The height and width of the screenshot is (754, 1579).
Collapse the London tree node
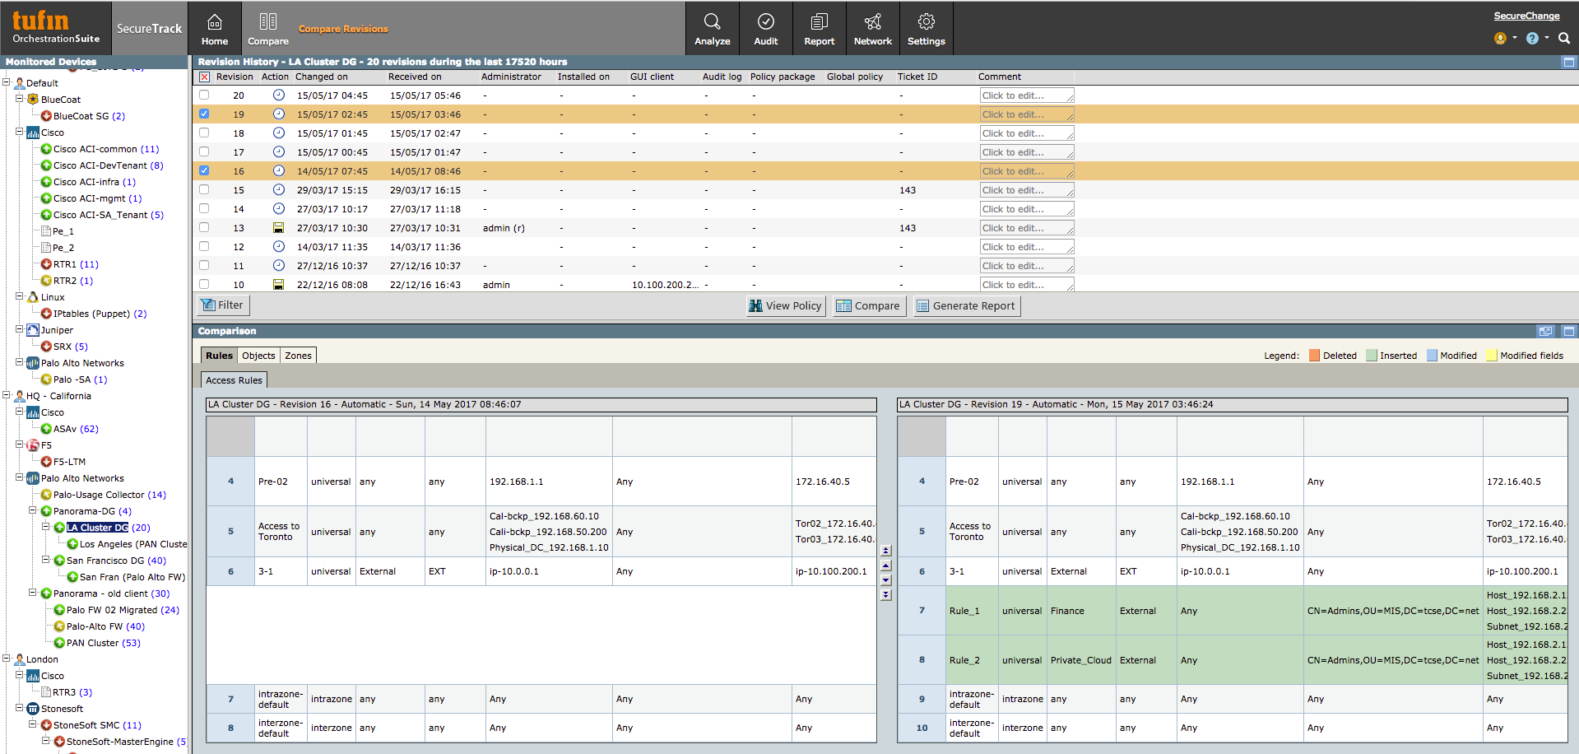pos(7,658)
